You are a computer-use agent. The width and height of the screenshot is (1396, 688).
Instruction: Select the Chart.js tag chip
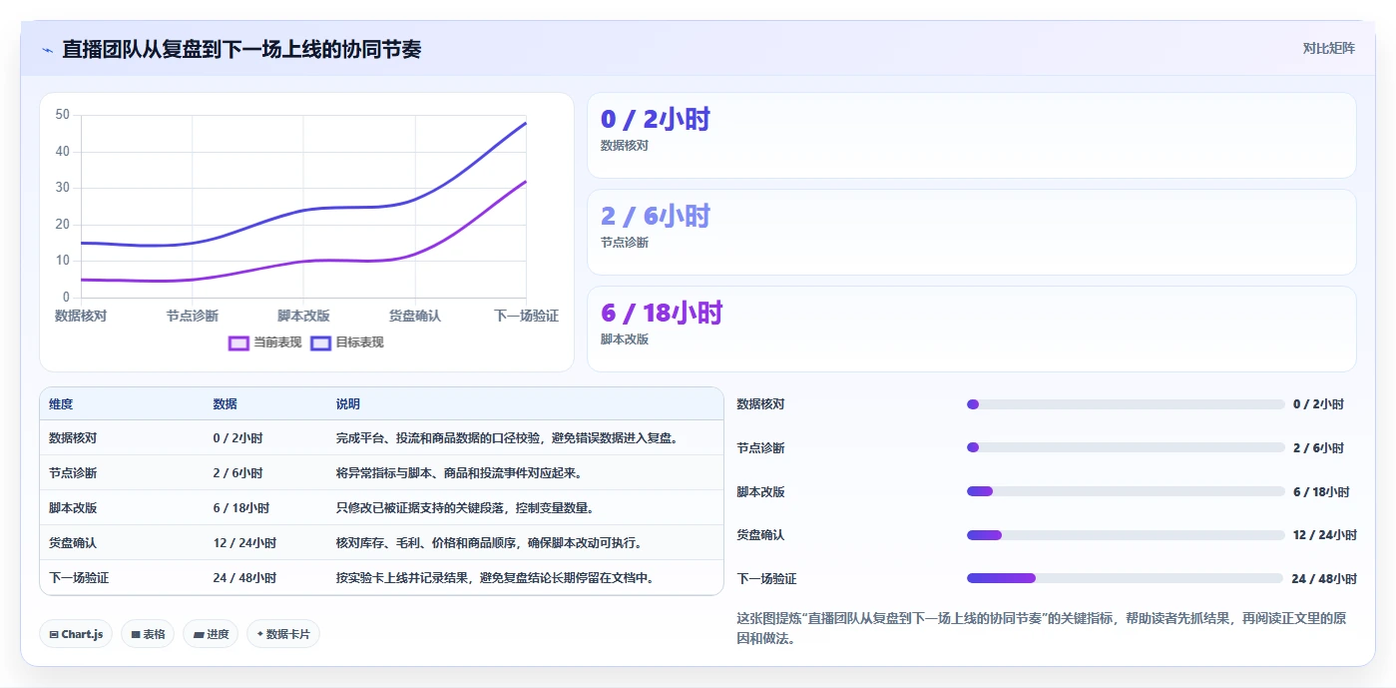coord(76,634)
